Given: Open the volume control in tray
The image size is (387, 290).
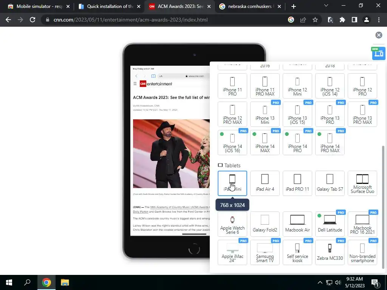Looking at the screenshot, I should (x=338, y=282).
